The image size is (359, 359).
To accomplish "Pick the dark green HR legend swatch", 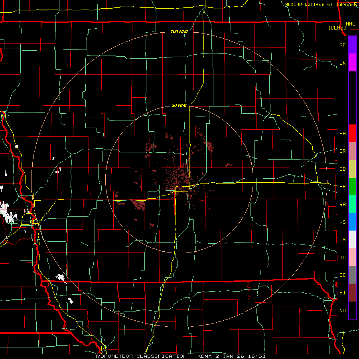I will click(x=352, y=187).
